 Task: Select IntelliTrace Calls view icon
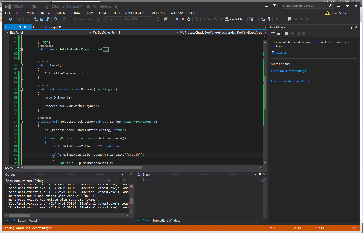279,33
